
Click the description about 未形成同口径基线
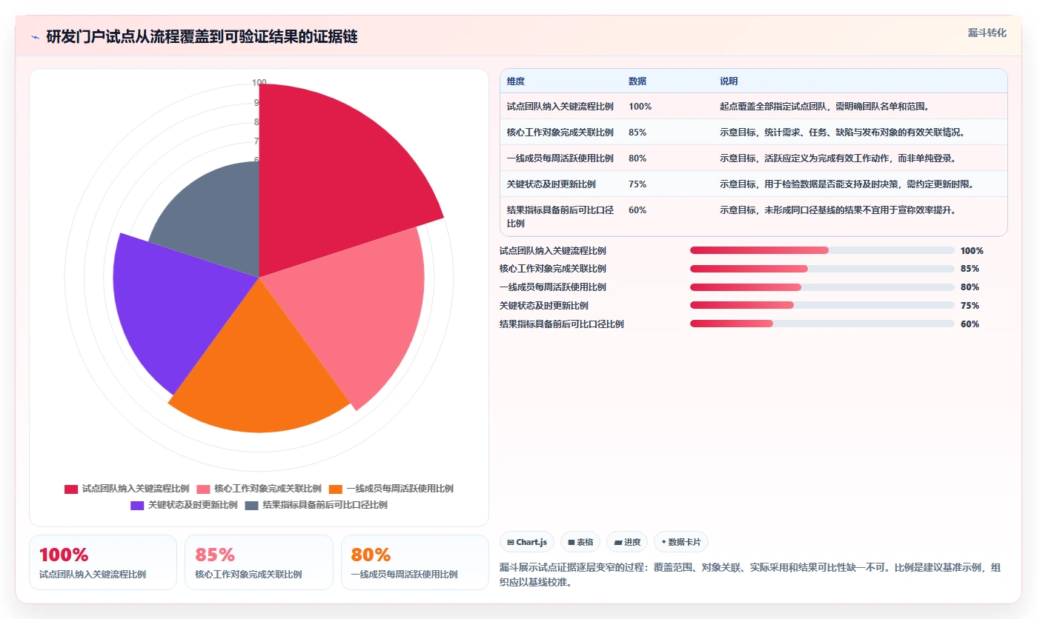[838, 210]
